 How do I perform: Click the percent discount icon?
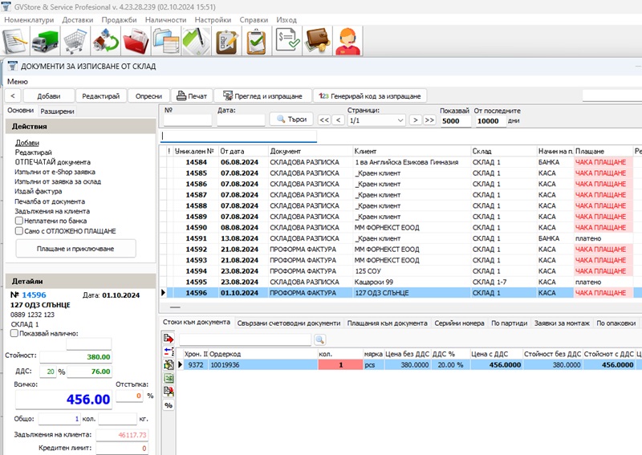[x=169, y=405]
